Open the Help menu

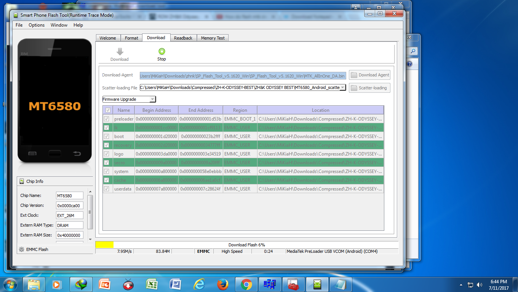78,25
